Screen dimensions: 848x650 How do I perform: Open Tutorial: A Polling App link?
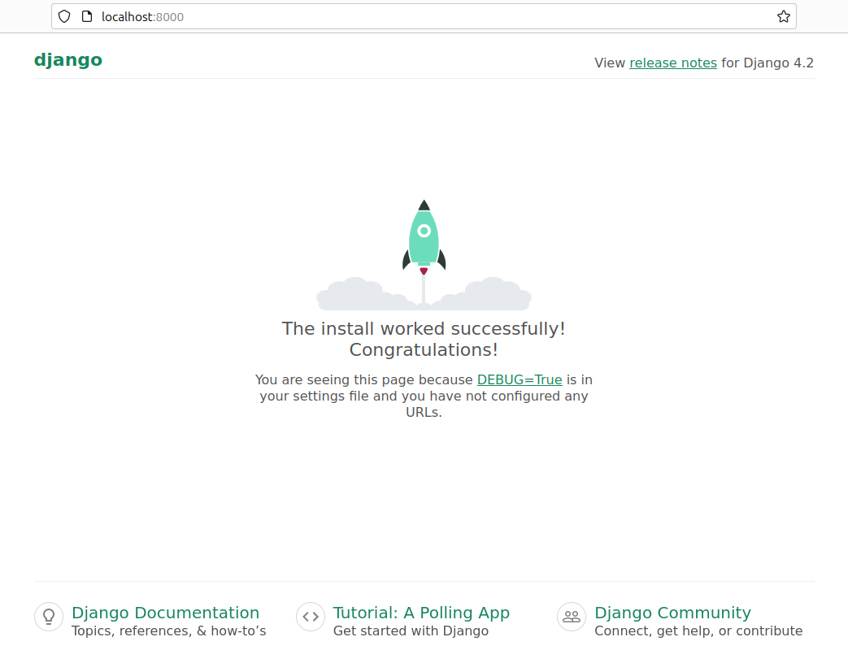pyautogui.click(x=421, y=613)
